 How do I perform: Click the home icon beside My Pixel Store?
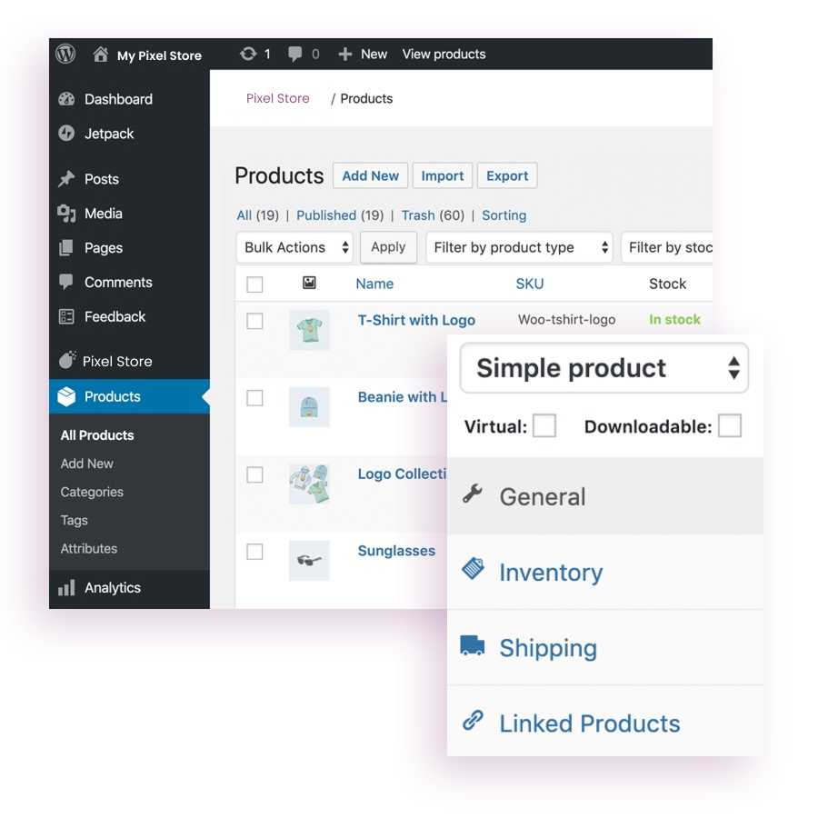[101, 55]
